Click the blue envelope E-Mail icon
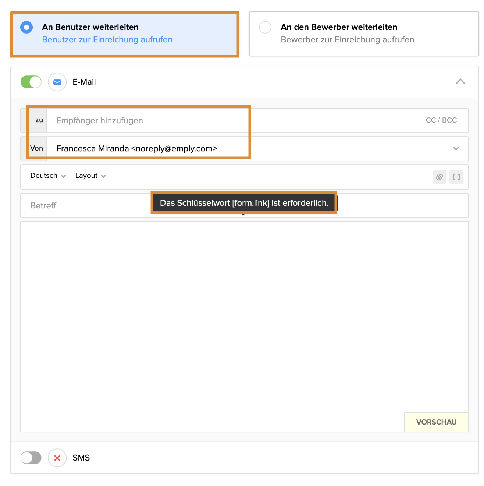Image resolution: width=484 pixels, height=486 pixels. 57,82
